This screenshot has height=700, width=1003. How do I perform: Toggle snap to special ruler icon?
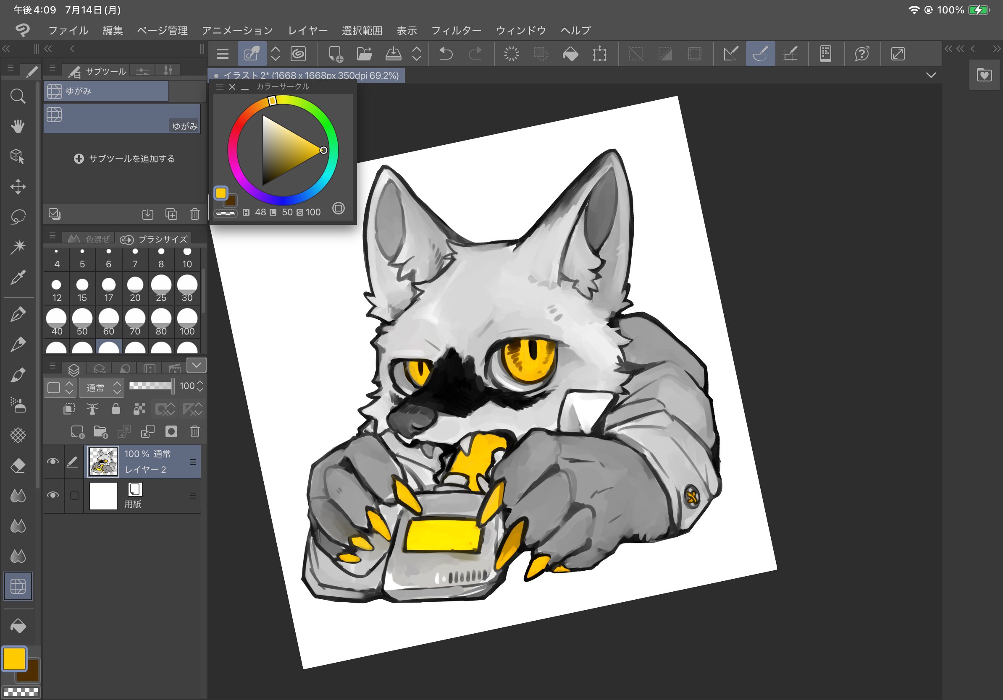[x=761, y=54]
